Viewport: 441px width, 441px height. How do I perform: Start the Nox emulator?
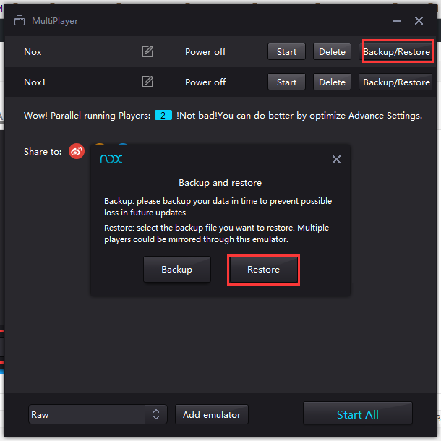coord(286,51)
